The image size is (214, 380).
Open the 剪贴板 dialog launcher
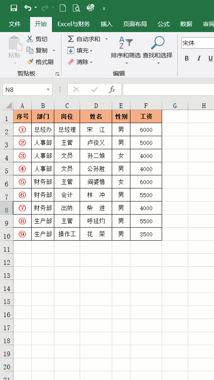coord(57,74)
